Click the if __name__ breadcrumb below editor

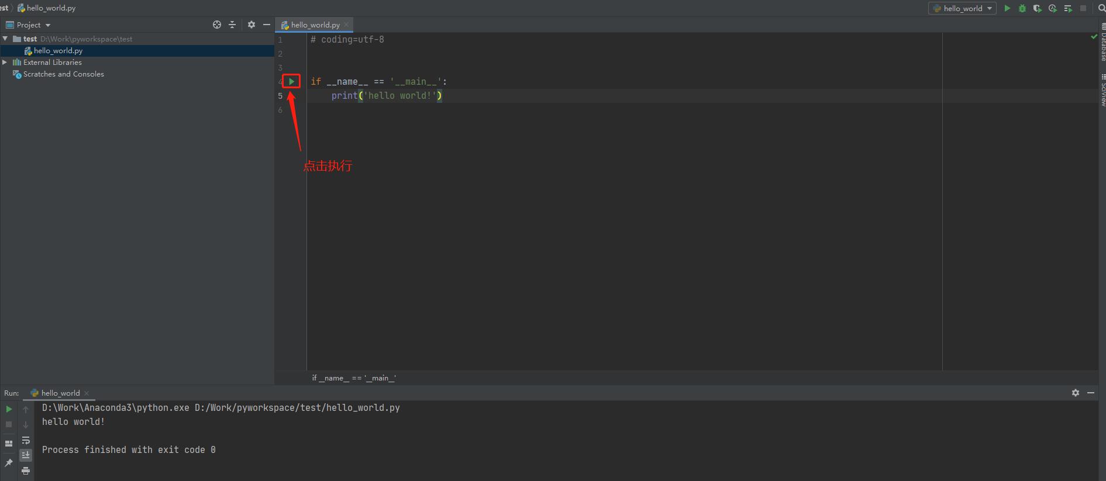point(353,378)
